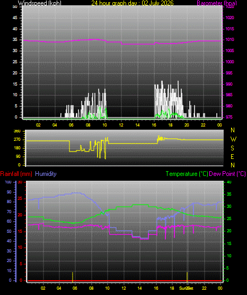Click the 70 value on humidity axis

click(x=9, y=212)
